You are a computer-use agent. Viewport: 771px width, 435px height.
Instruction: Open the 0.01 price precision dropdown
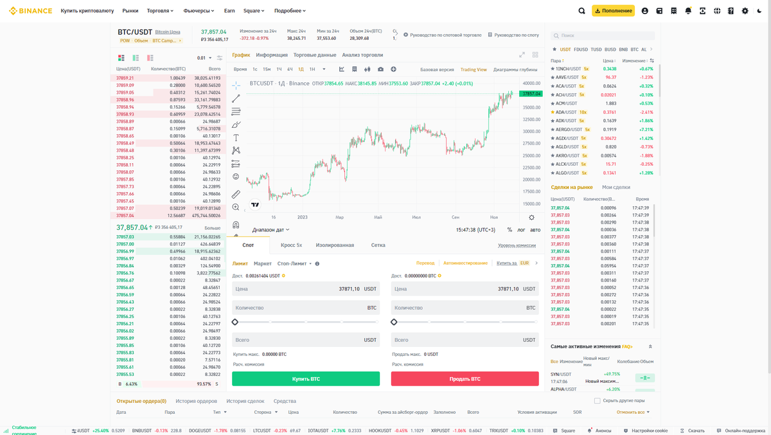coord(204,58)
